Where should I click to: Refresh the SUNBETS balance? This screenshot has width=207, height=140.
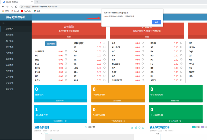point(143,80)
